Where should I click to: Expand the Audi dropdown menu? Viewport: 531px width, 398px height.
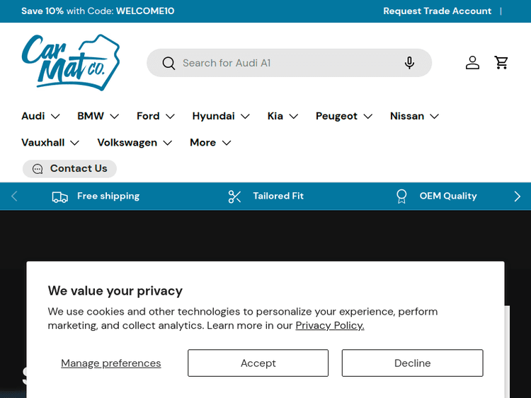pyautogui.click(x=40, y=116)
